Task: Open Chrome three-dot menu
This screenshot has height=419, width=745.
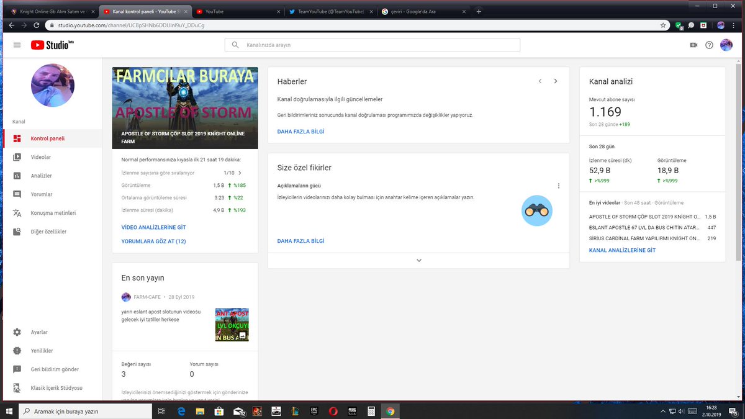Action: (734, 25)
